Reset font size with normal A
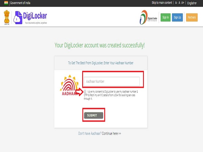203x152 pixels. pyautogui.click(x=179, y=3)
